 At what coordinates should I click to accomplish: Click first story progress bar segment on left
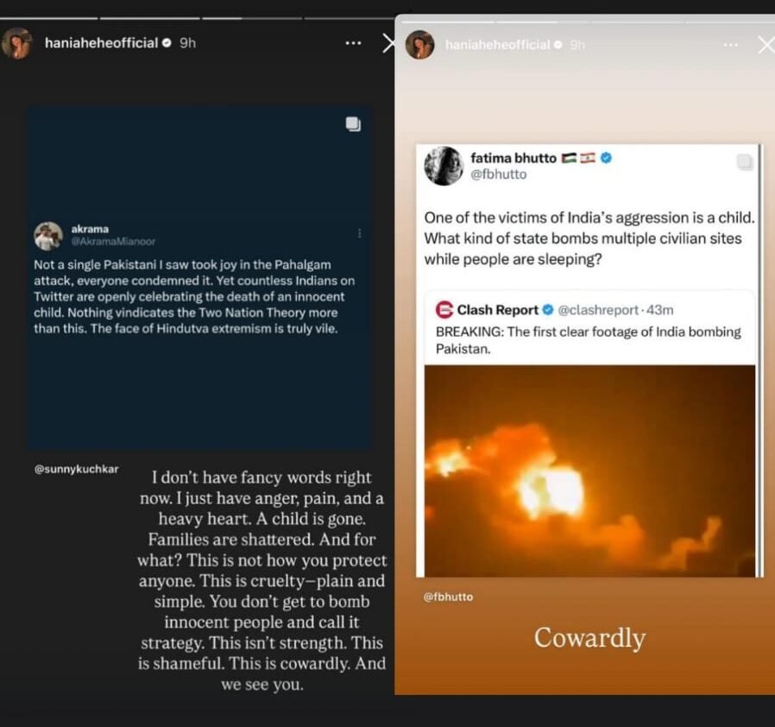tap(48, 17)
